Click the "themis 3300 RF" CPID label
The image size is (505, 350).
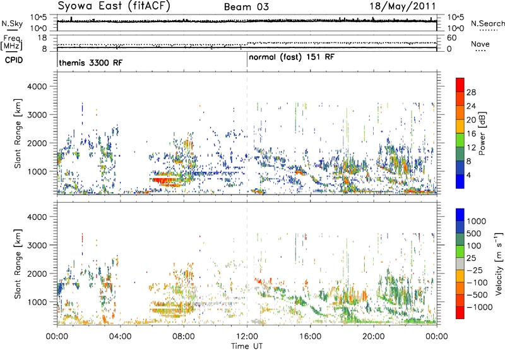tap(91, 63)
